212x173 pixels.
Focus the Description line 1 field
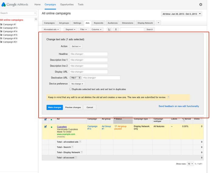click(89, 60)
